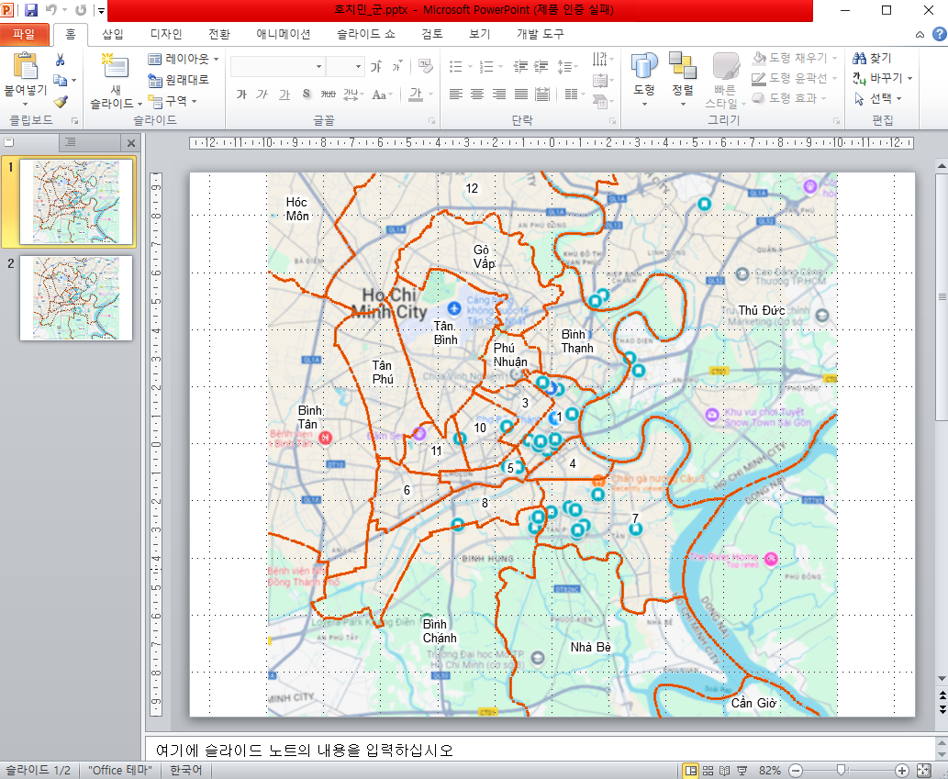Click Fit slide to window icon
This screenshot has width=948, height=779.
tap(923, 771)
